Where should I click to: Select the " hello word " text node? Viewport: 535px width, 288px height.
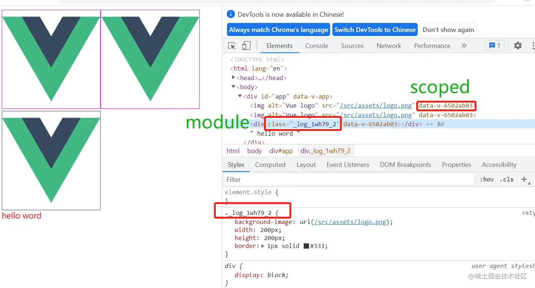click(275, 133)
